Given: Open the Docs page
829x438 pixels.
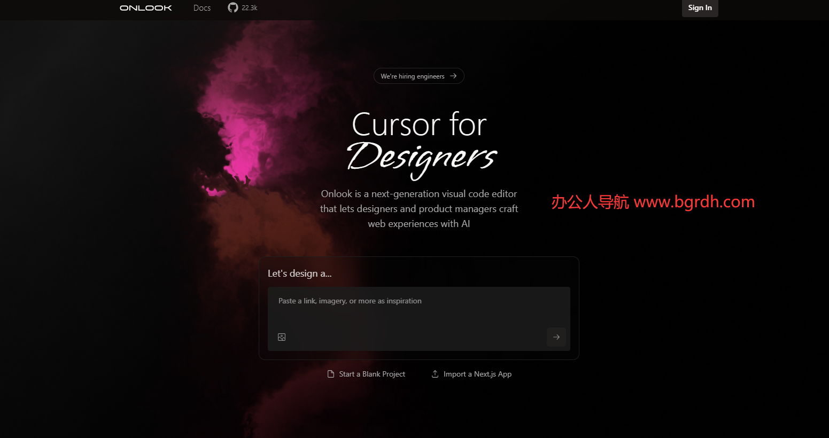Looking at the screenshot, I should click(202, 8).
